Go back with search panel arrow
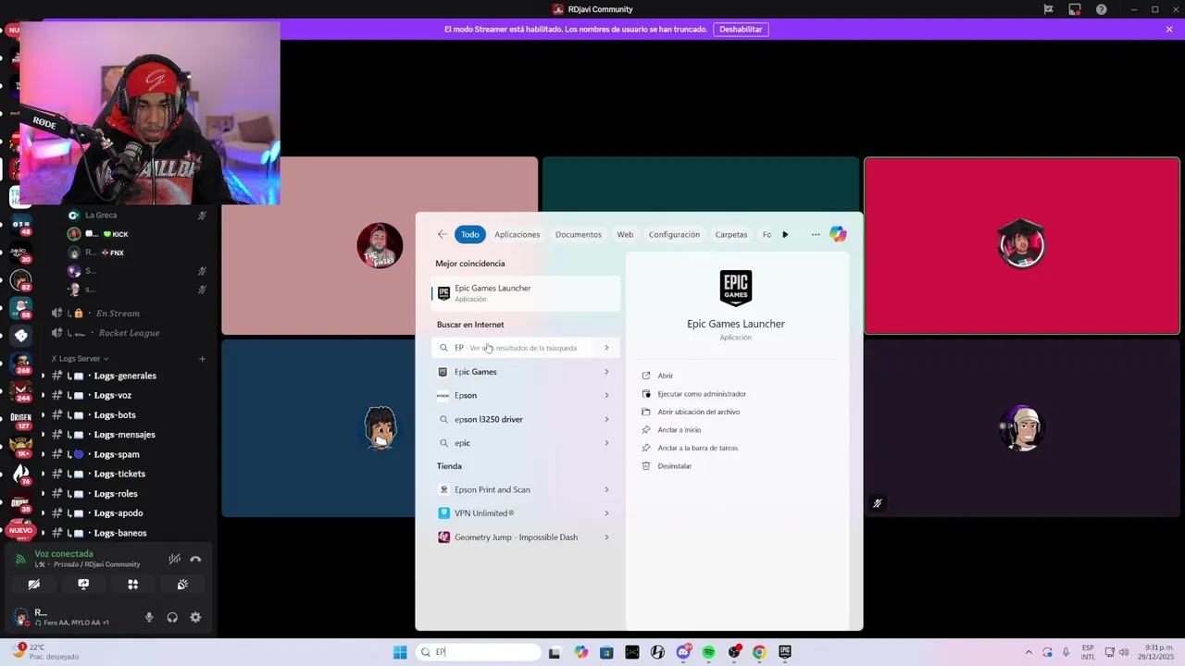Image resolution: width=1185 pixels, height=666 pixels. click(x=442, y=234)
